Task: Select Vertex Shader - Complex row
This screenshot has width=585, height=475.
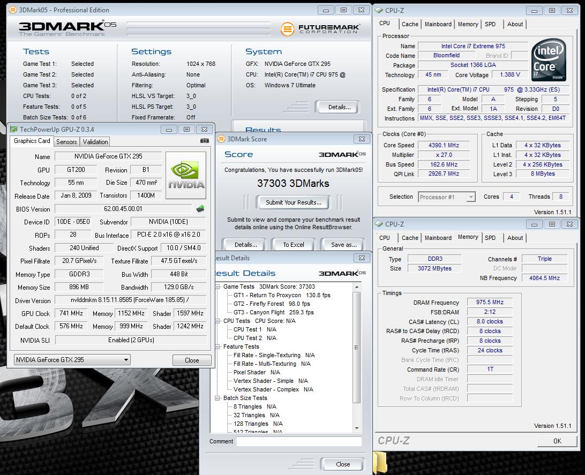Action: (x=273, y=390)
